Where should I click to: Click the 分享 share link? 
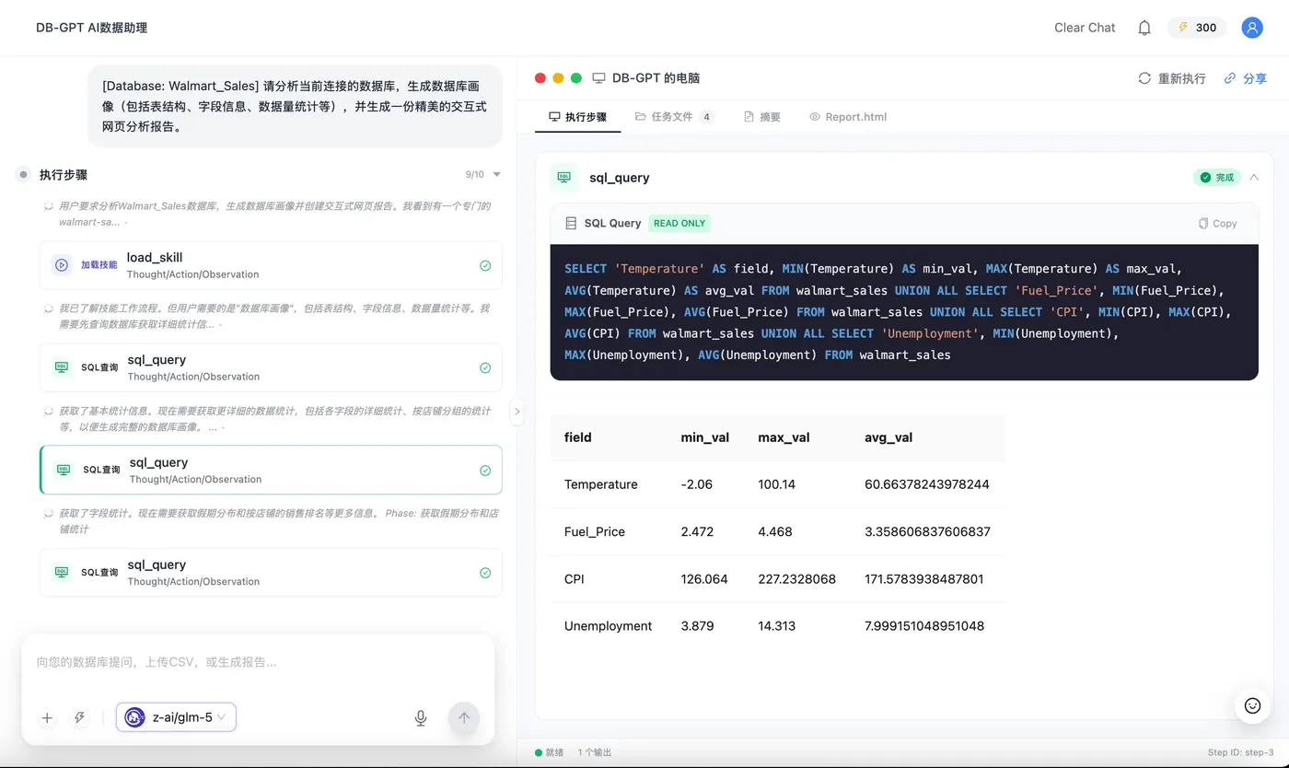pos(1246,78)
